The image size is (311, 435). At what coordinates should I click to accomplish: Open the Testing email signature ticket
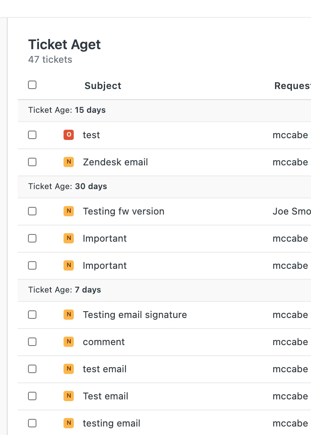135,315
